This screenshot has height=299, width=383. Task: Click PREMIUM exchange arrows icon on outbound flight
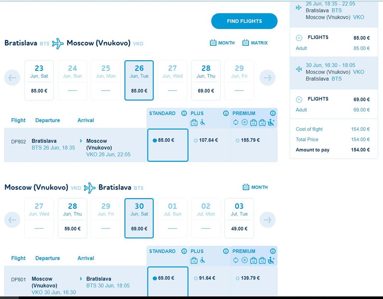(236, 122)
